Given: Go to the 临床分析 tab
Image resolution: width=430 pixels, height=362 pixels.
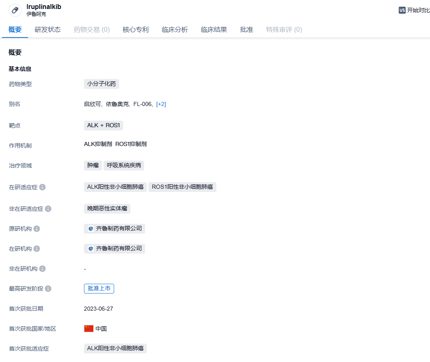Looking at the screenshot, I should point(175,29).
